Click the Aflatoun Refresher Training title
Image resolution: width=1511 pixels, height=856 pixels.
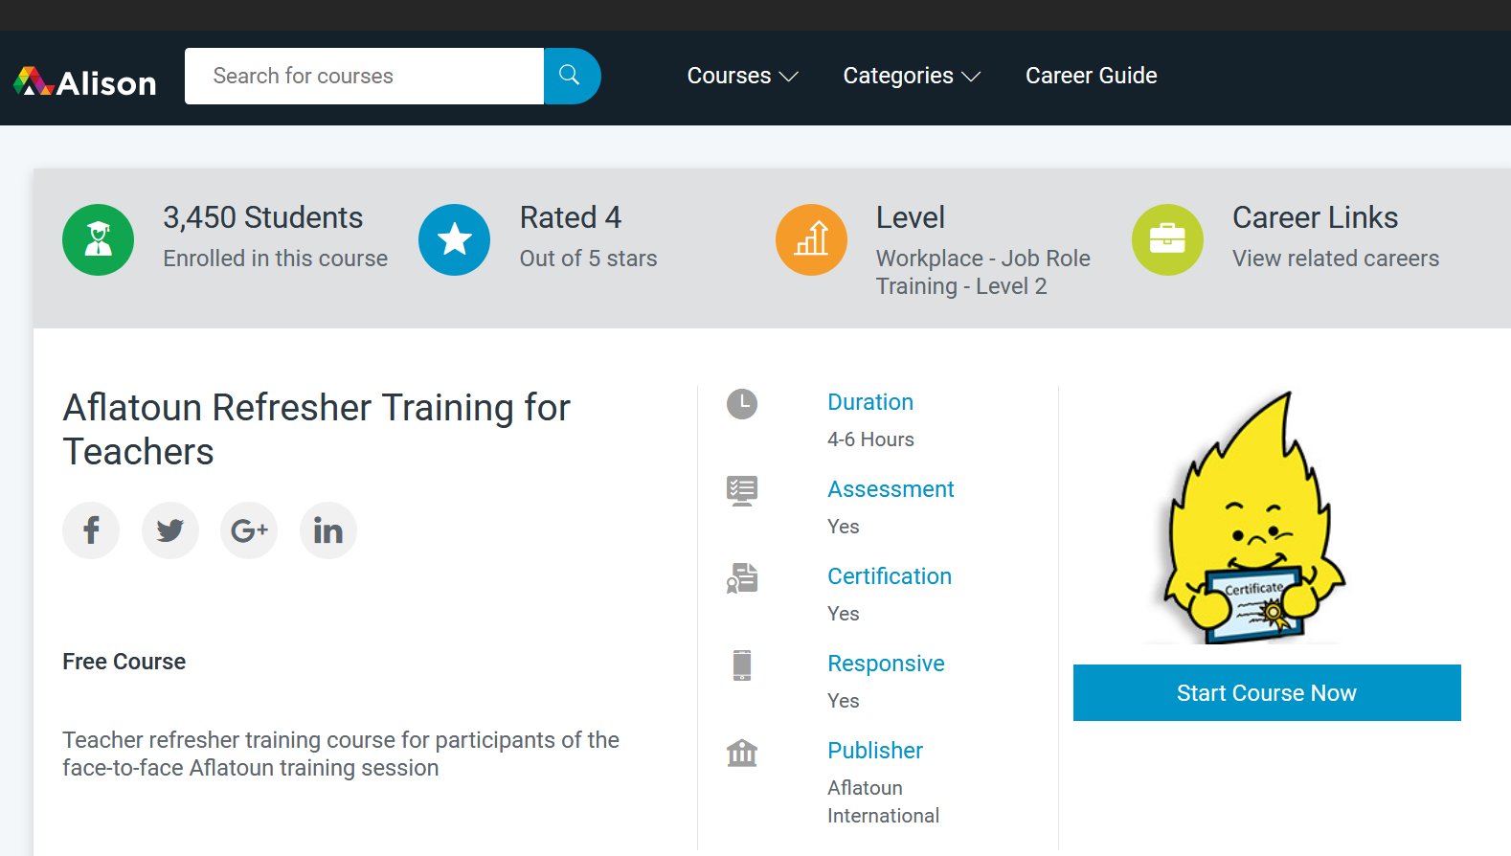(x=316, y=430)
